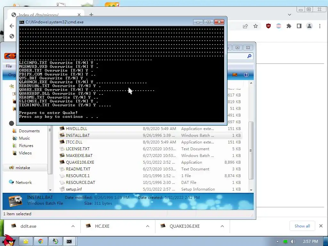Click the QUAKE106.EXE file icon in list
This screenshot has width=328, height=246.
point(62,162)
